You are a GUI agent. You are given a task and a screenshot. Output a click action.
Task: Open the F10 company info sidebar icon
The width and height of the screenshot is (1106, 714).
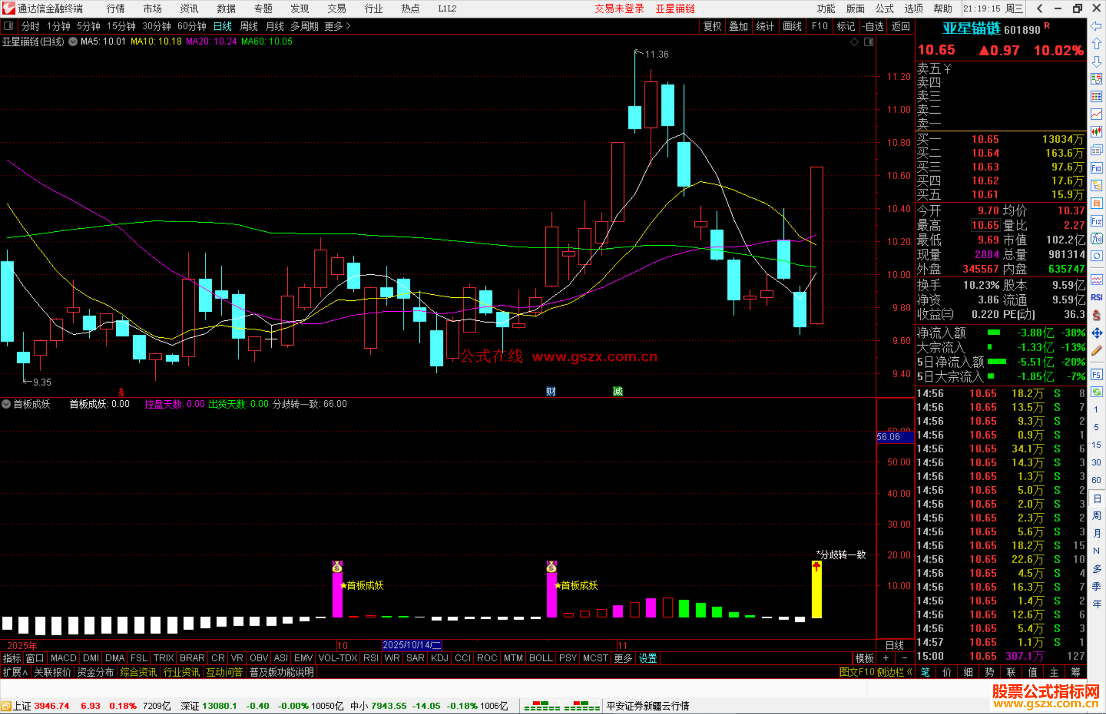[x=1096, y=168]
